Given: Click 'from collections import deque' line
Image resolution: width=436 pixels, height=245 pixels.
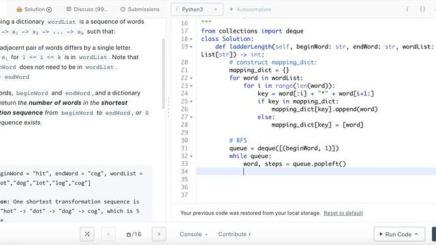Looking at the screenshot, I should coord(252,31).
